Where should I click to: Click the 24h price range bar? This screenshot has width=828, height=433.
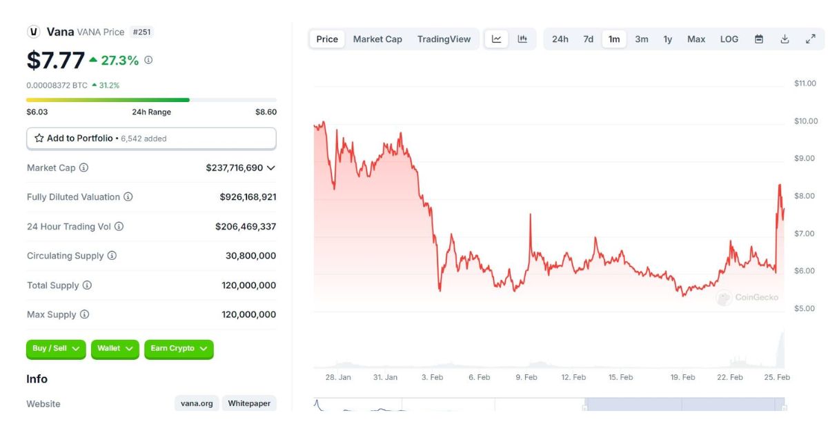151,100
